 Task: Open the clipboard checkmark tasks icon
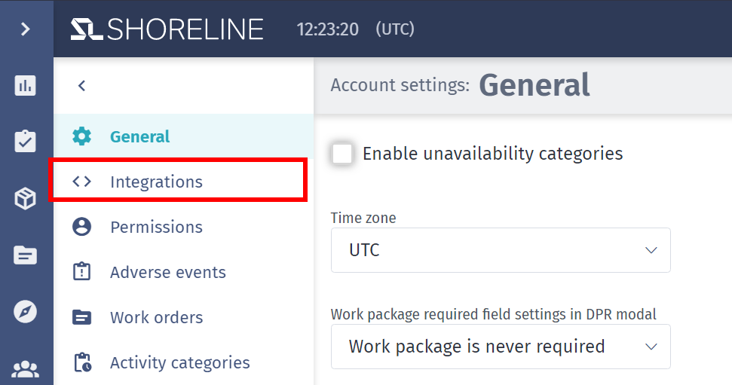click(25, 141)
